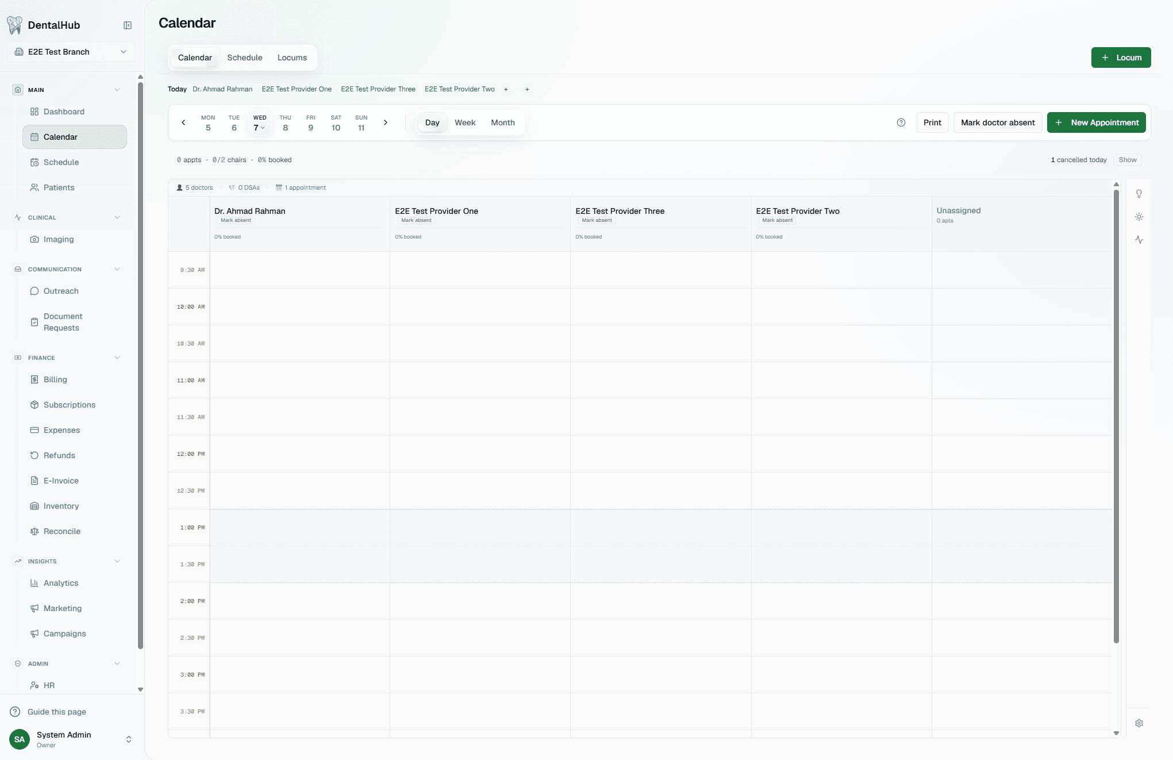Switch calendar to Week view
Screen dimensions: 1173x760
[465, 122]
